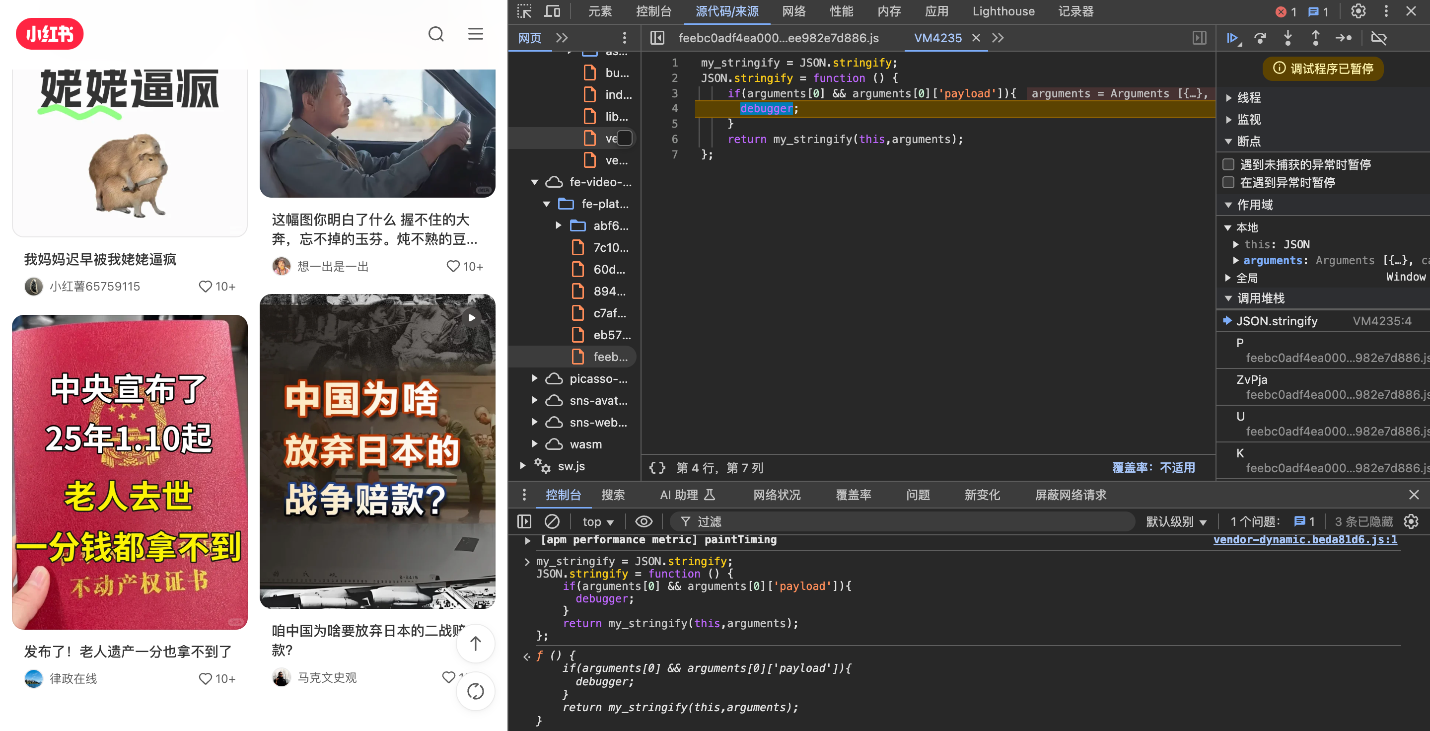This screenshot has height=731, width=1430.
Task: Click the step over function icon
Action: point(1260,38)
